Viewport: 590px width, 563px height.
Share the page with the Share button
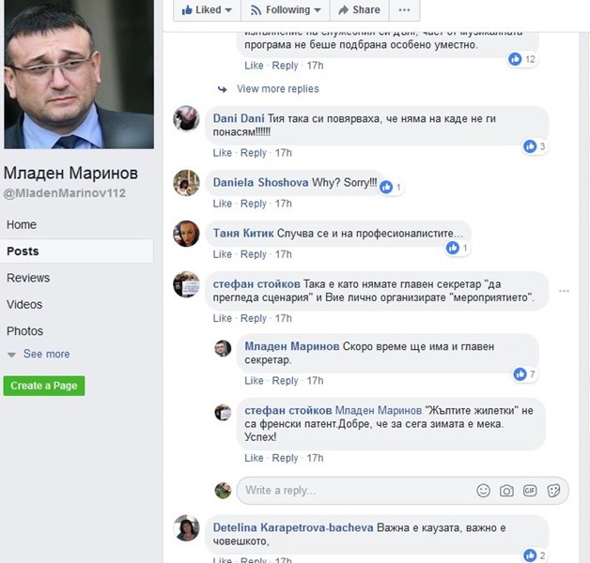(358, 10)
